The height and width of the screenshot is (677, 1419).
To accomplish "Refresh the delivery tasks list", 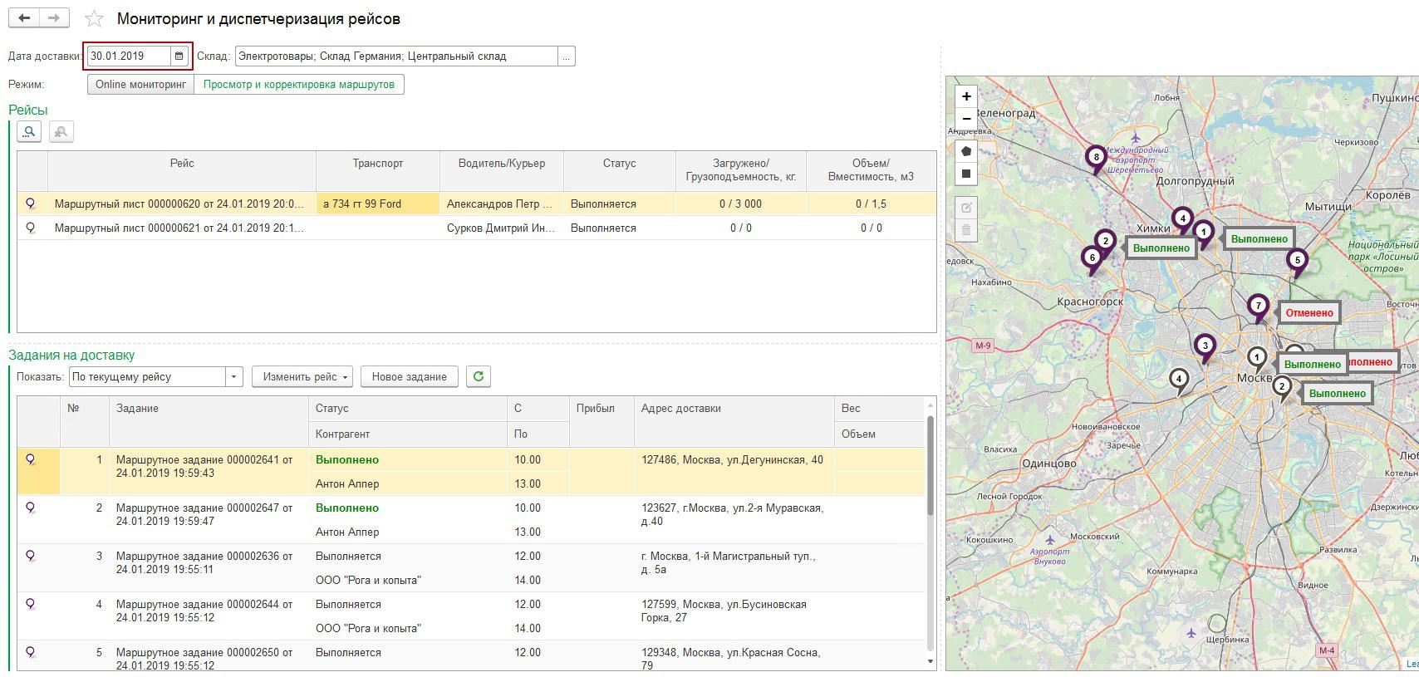I will [479, 376].
